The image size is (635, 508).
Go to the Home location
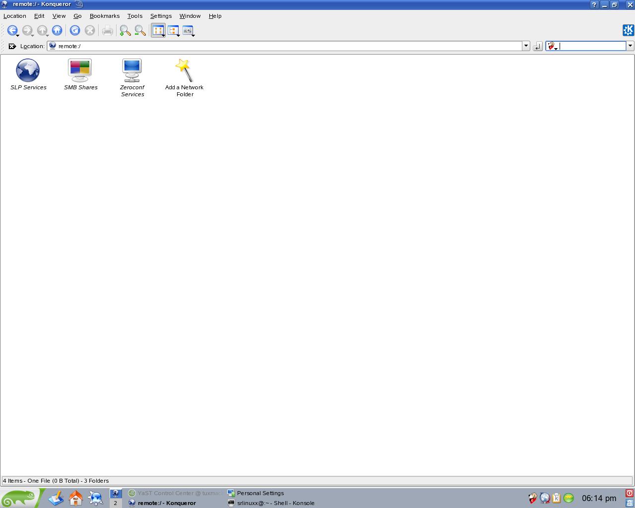click(57, 31)
